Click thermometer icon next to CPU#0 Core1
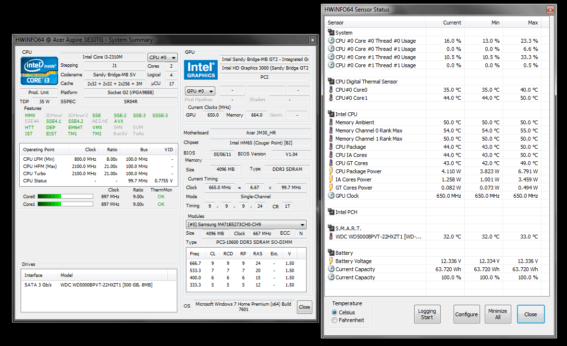Image resolution: width=567 pixels, height=346 pixels. 331,98
